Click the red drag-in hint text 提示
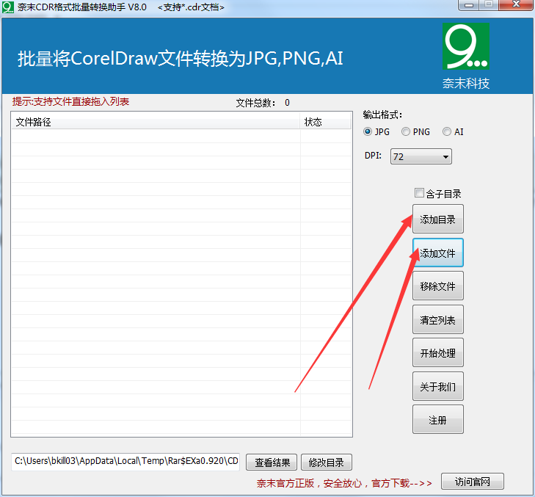Screen dimensions: 535x497 (70, 101)
